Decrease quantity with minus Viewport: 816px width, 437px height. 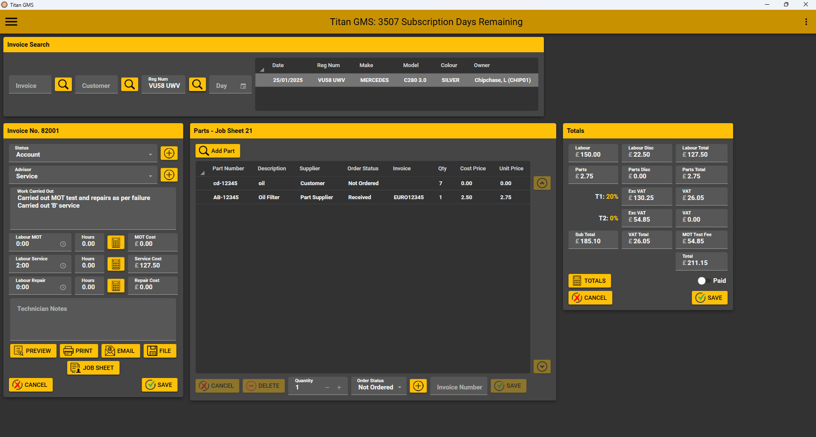[327, 387]
